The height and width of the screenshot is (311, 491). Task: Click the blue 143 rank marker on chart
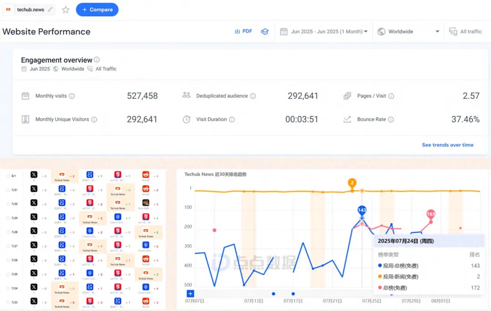pyautogui.click(x=362, y=210)
